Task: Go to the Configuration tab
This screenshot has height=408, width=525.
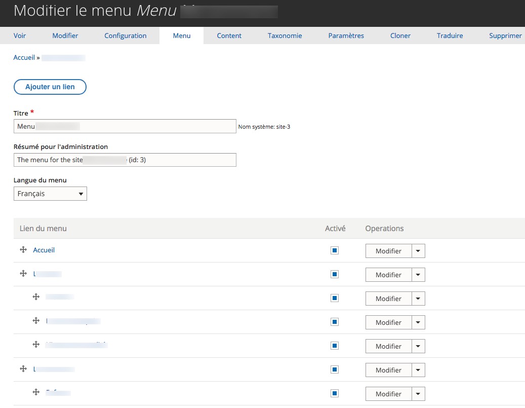Action: (x=126, y=35)
